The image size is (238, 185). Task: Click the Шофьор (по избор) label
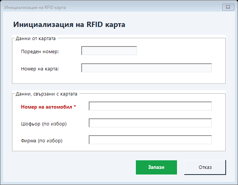click(44, 124)
